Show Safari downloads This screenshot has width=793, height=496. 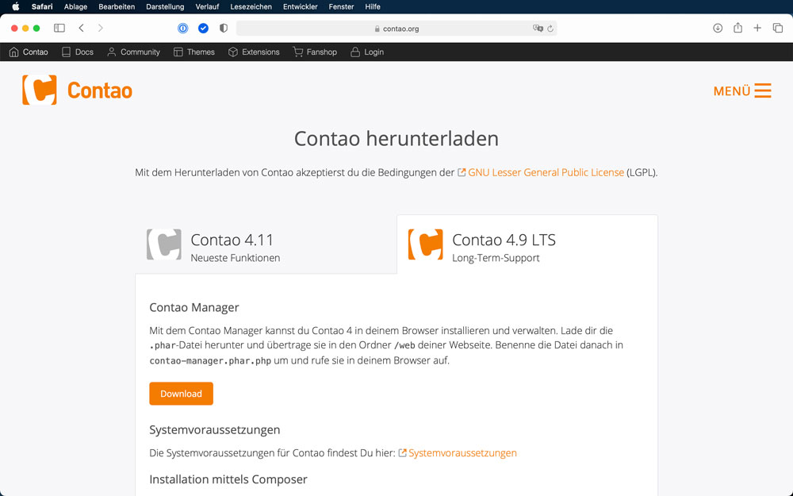[718, 28]
